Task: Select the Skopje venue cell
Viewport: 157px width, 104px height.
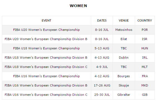Action: click(x=124, y=85)
